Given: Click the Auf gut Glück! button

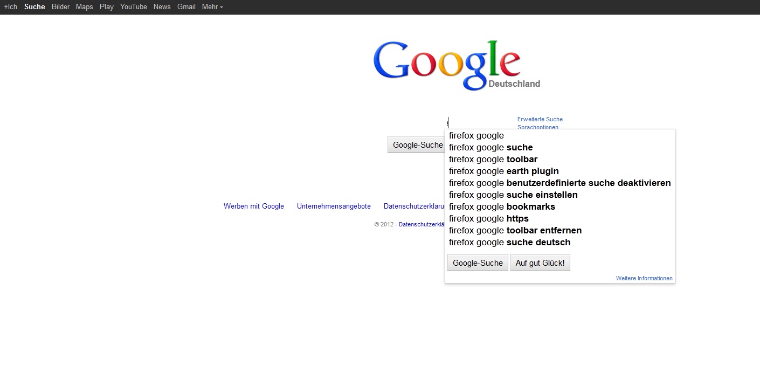Looking at the screenshot, I should pos(540,263).
